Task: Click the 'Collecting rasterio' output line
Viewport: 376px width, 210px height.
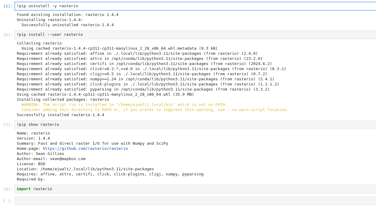Action: [x=39, y=43]
